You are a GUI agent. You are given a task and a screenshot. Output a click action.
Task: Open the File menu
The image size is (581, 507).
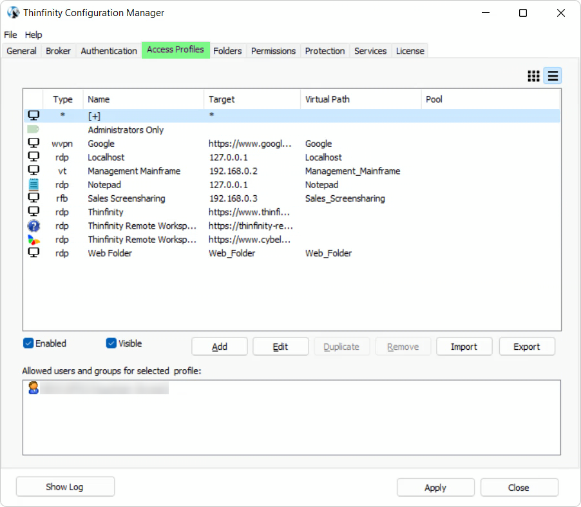point(10,35)
